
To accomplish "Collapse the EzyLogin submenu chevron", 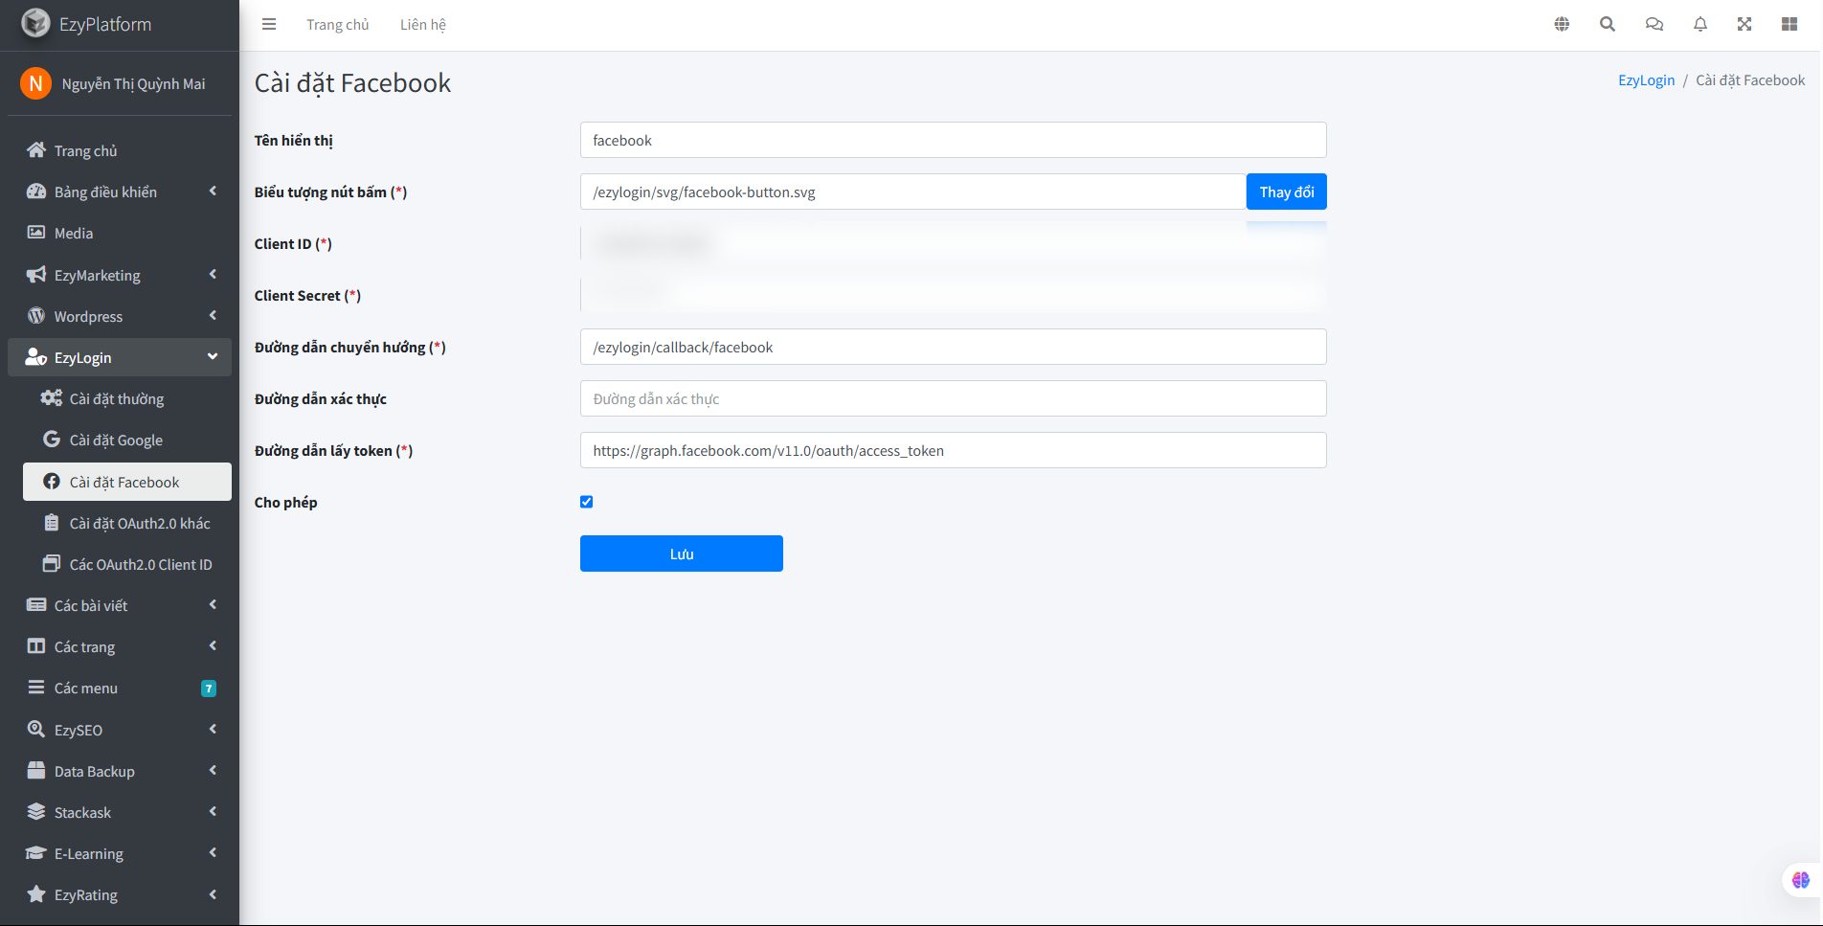I will click(213, 356).
